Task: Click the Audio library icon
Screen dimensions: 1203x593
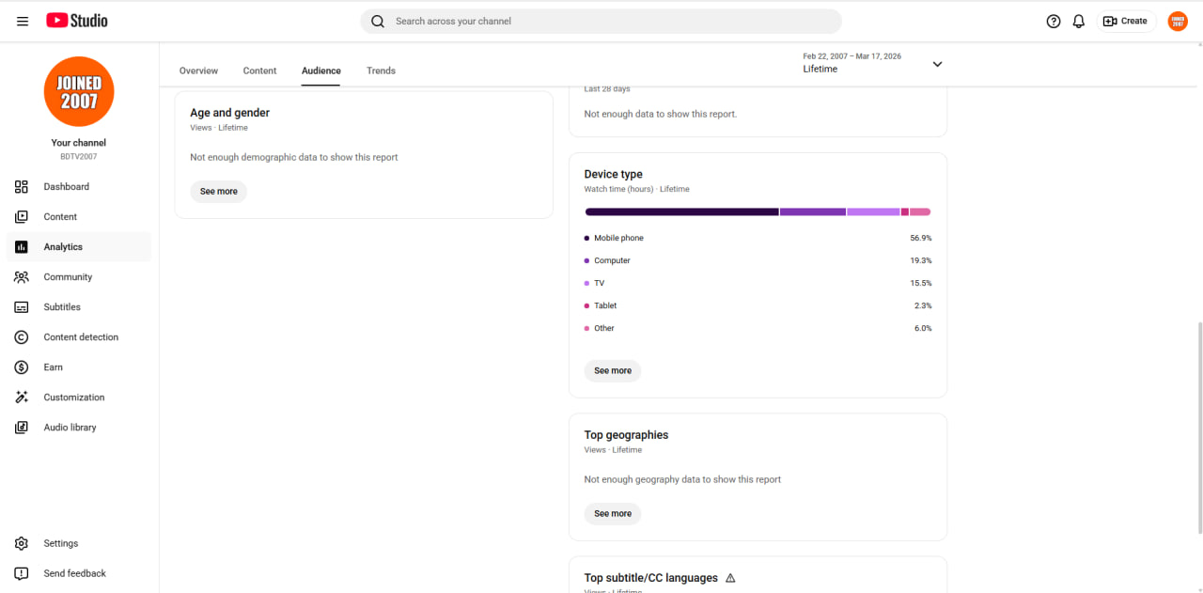Action: coord(22,428)
